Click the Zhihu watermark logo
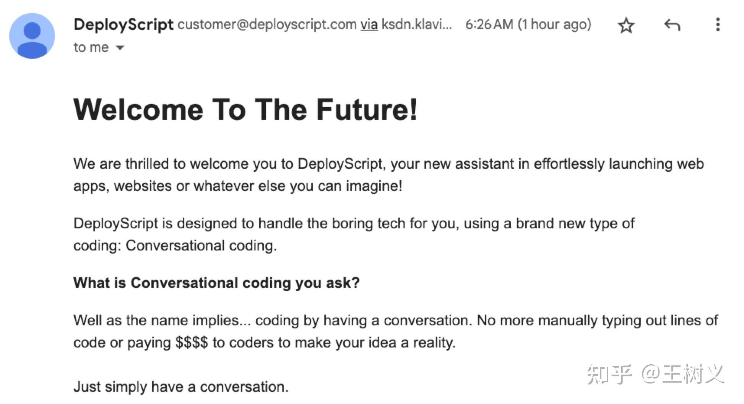 [609, 374]
